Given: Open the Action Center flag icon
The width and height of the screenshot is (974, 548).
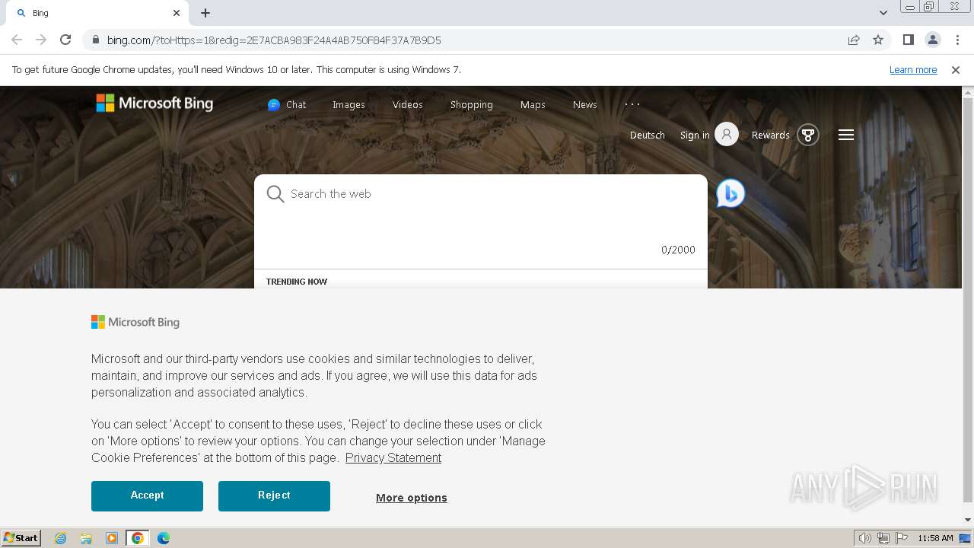Looking at the screenshot, I should coord(902,538).
